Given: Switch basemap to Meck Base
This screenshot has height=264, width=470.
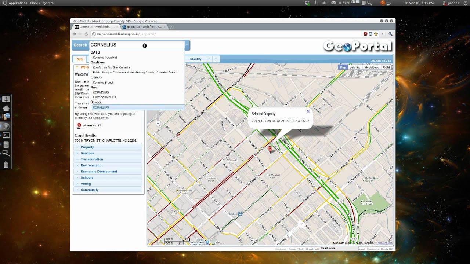Looking at the screenshot, I should 372,67.
